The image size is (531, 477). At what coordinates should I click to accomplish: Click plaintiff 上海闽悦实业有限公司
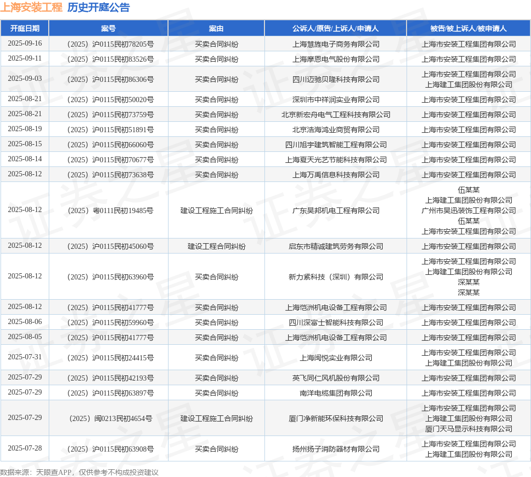(x=336, y=358)
